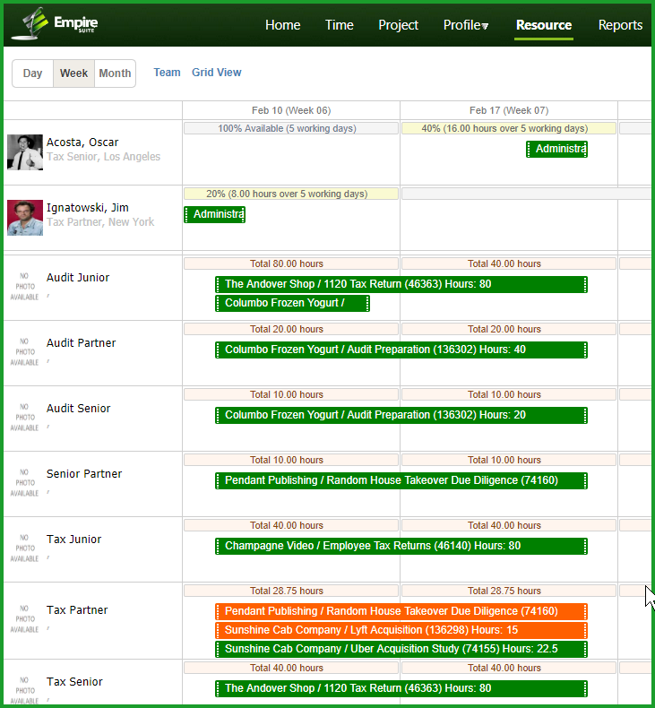Open the Grid View link
The image size is (655, 708).
(216, 73)
